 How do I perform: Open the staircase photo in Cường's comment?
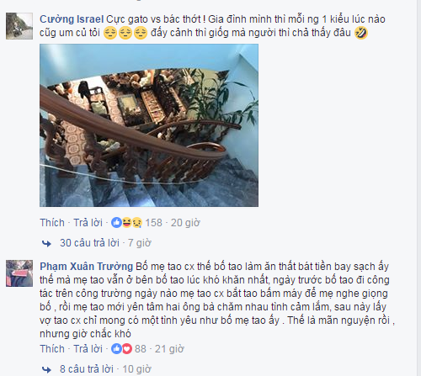click(149, 125)
